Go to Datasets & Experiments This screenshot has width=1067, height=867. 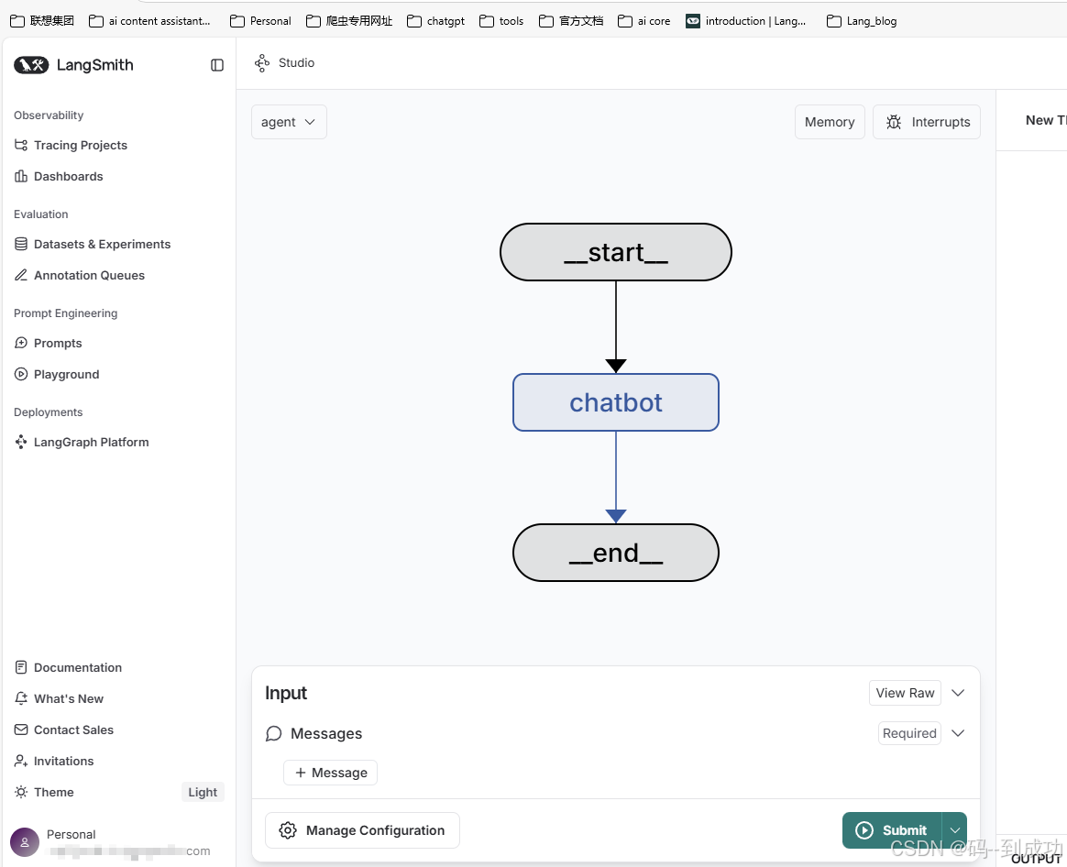coord(102,244)
